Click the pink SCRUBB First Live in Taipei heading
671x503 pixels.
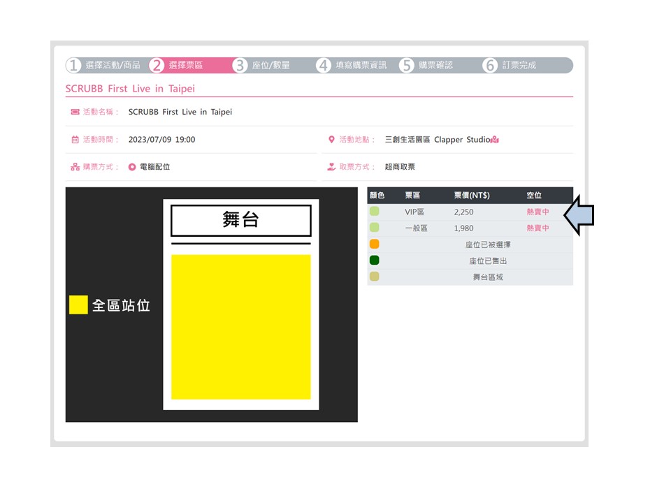tap(130, 89)
